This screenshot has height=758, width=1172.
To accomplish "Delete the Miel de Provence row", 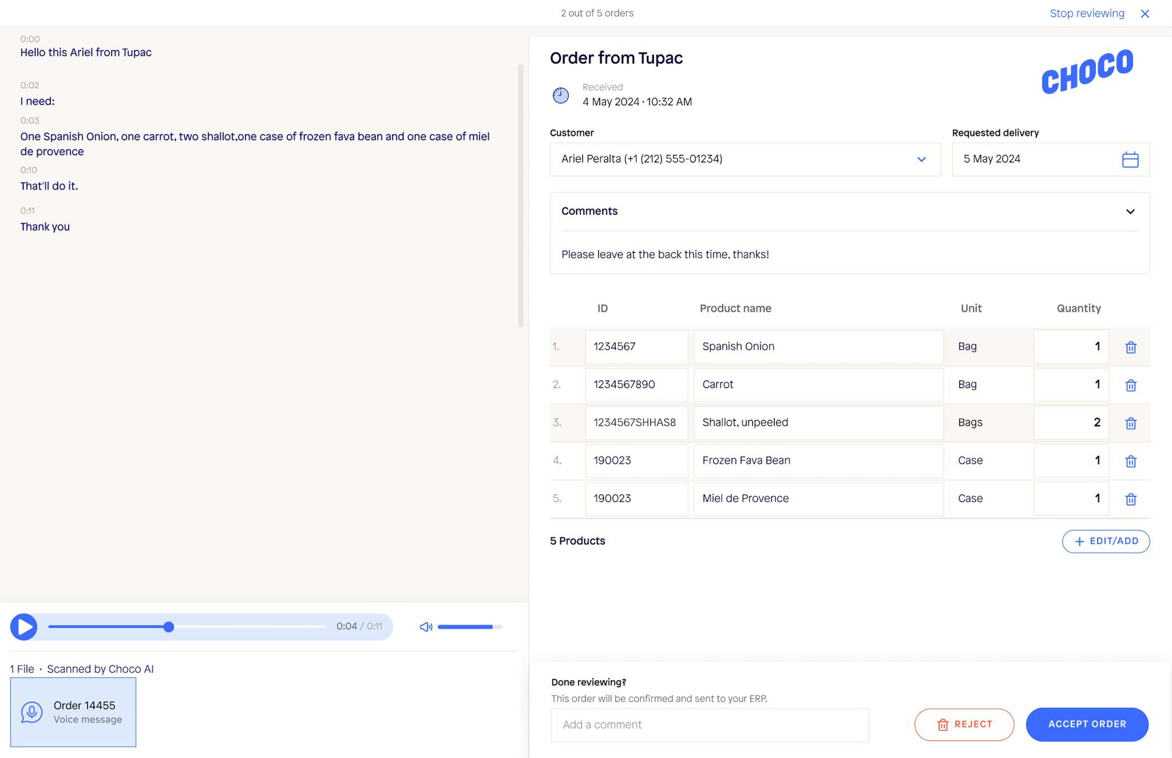I will pos(1131,499).
